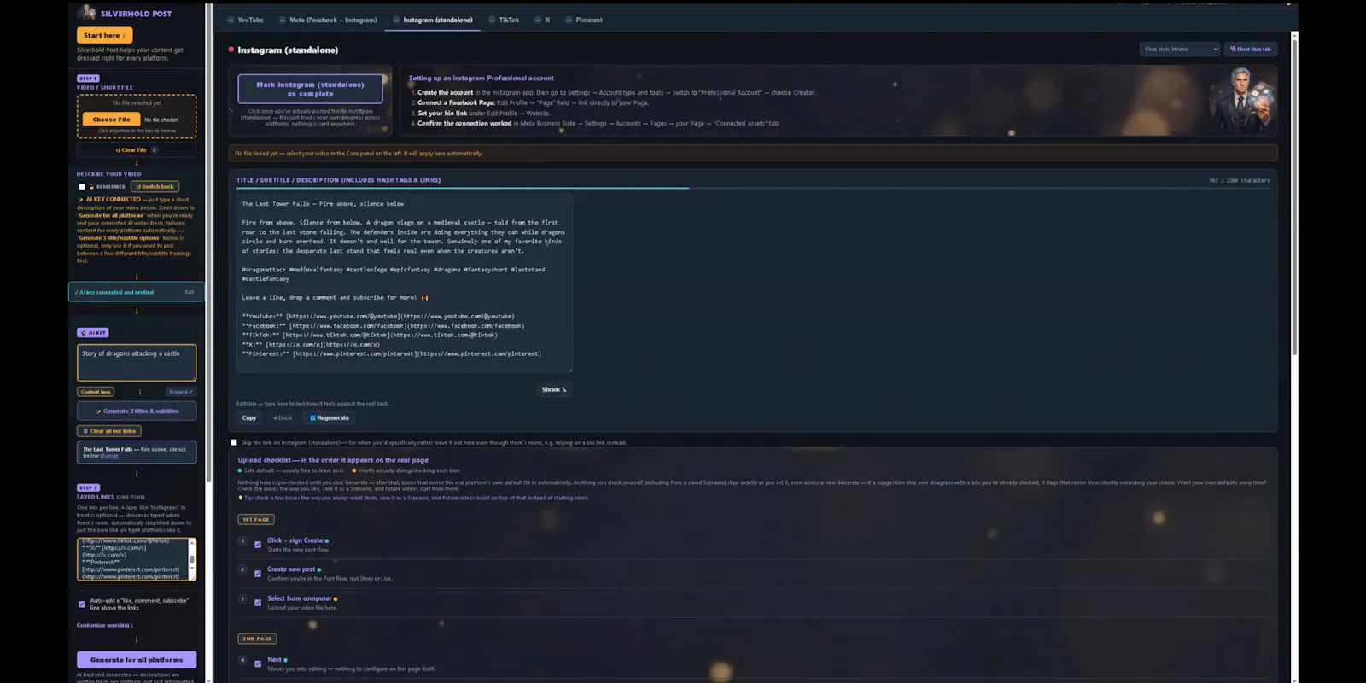The height and width of the screenshot is (683, 1366).
Task: Click the change link under chosen title
Action: (109, 456)
